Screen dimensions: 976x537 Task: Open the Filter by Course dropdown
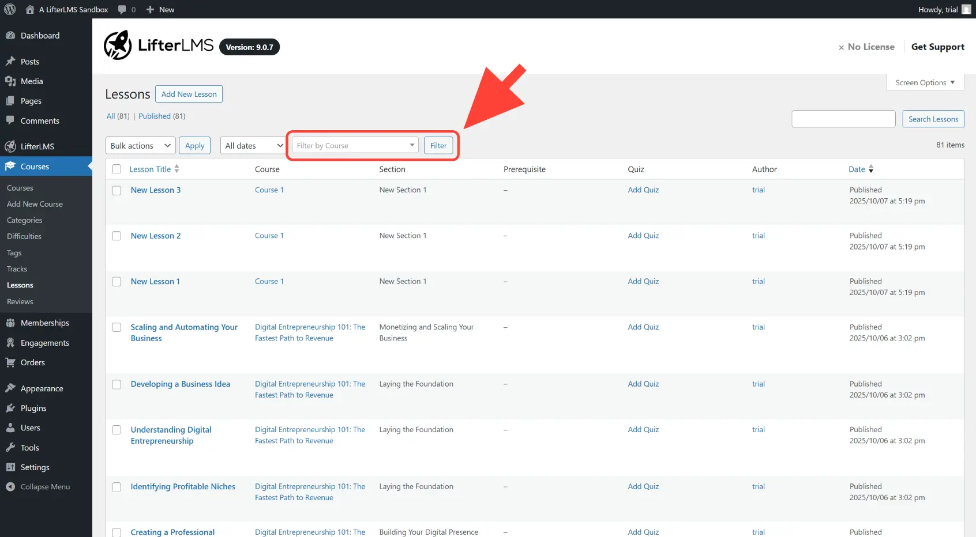pyautogui.click(x=354, y=145)
